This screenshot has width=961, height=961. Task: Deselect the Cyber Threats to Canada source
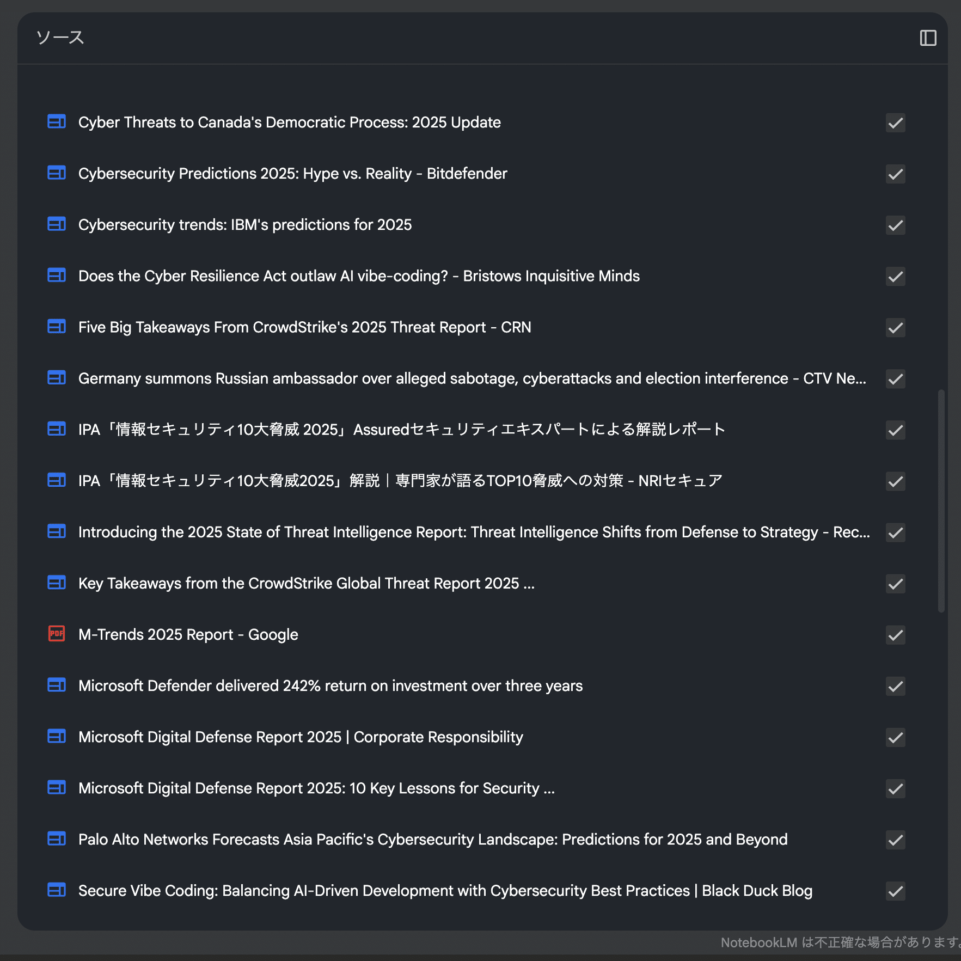[895, 123]
